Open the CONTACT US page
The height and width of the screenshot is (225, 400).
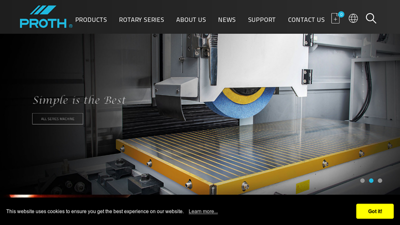(x=306, y=19)
